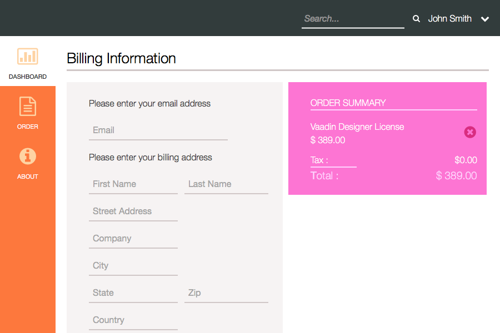Select the First Name field
The image size is (500, 333).
(133, 184)
